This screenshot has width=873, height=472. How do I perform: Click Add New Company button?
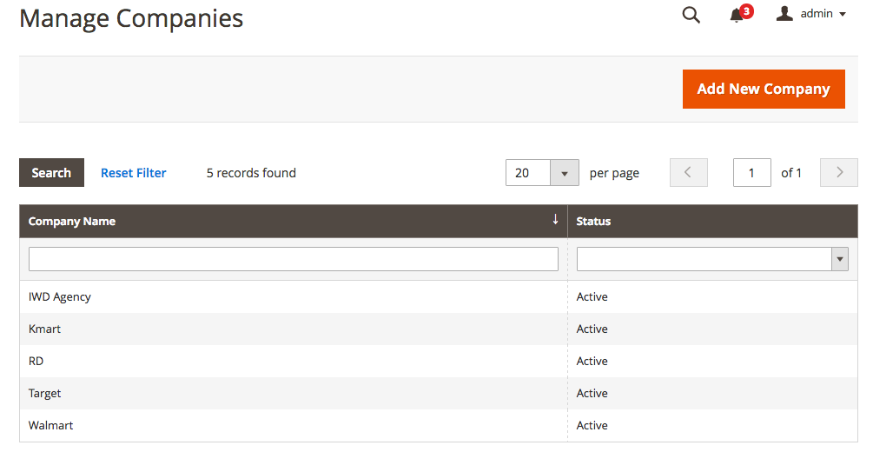click(764, 90)
